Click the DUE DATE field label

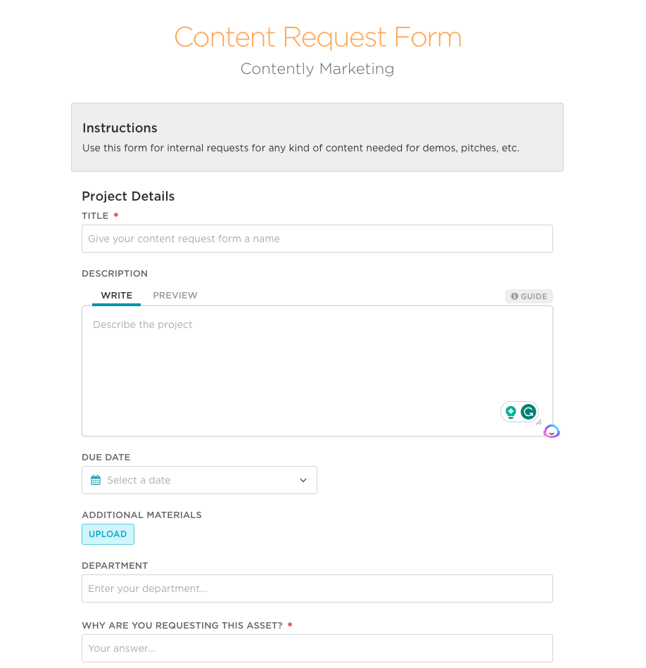pos(106,458)
